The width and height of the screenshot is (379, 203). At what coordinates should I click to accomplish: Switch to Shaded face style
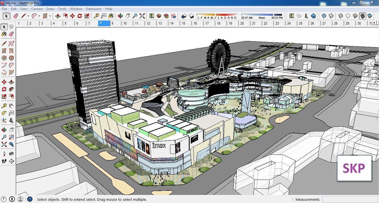[355, 16]
